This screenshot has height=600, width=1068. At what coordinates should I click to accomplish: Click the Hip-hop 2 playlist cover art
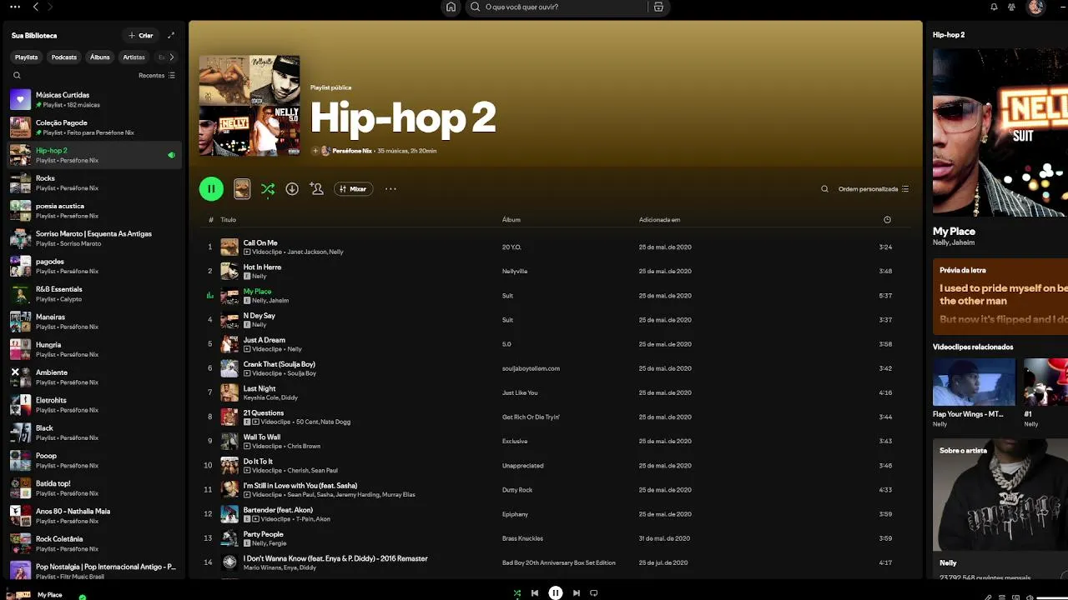tap(249, 106)
